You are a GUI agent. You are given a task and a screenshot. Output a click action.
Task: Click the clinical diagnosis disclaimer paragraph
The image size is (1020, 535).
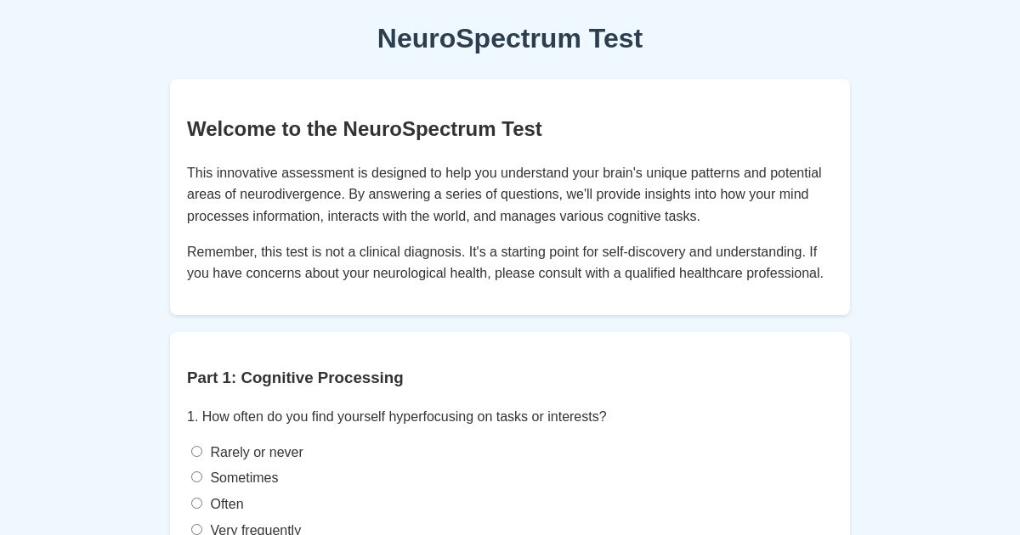pyautogui.click(x=505, y=262)
